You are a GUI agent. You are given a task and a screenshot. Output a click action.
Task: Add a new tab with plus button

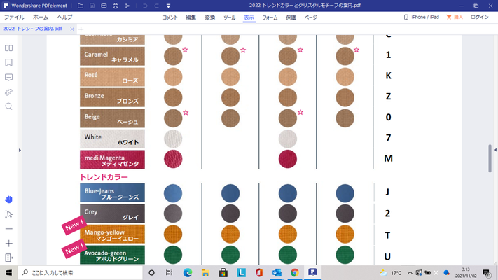point(81,29)
